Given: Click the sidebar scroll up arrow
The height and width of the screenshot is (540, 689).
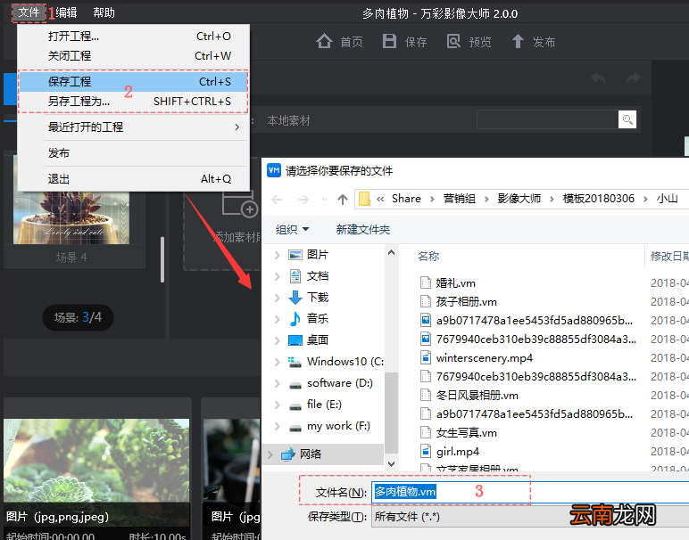Looking at the screenshot, I should point(391,253).
